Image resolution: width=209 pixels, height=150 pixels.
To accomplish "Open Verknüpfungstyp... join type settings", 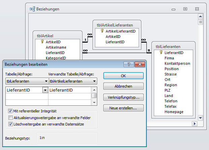I will click(x=123, y=97).
